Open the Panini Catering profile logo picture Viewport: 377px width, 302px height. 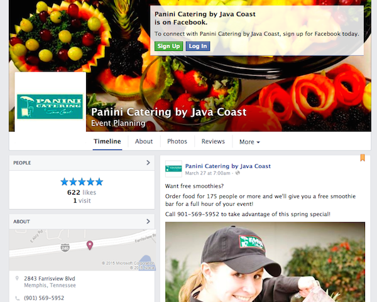[50, 107]
